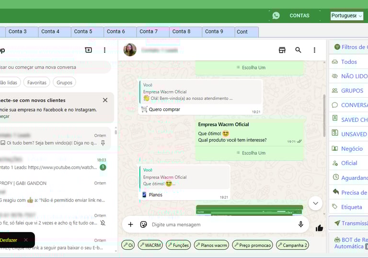Image resolution: width=368 pixels, height=258 pixels.
Task: Jump to latest messages with down chevron
Action: click(315, 203)
